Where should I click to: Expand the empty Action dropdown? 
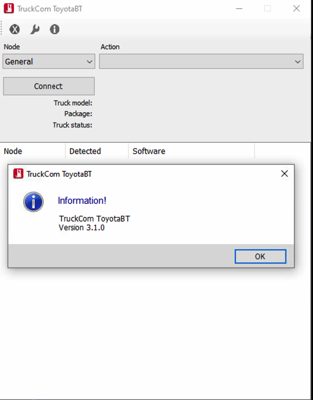[x=201, y=61]
